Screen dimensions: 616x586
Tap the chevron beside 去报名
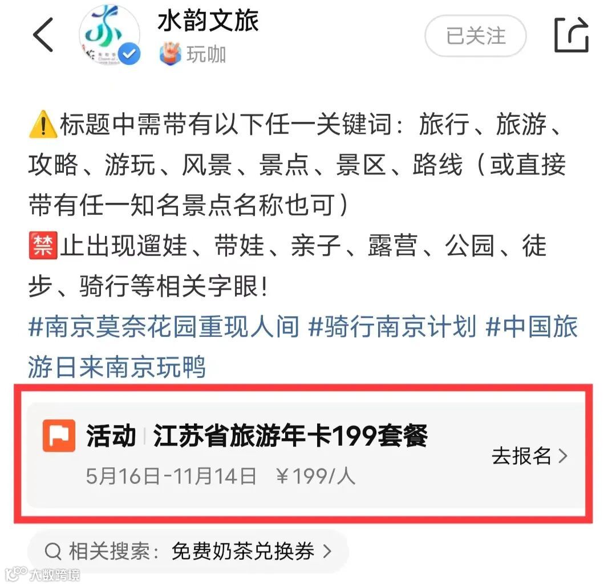tap(563, 456)
